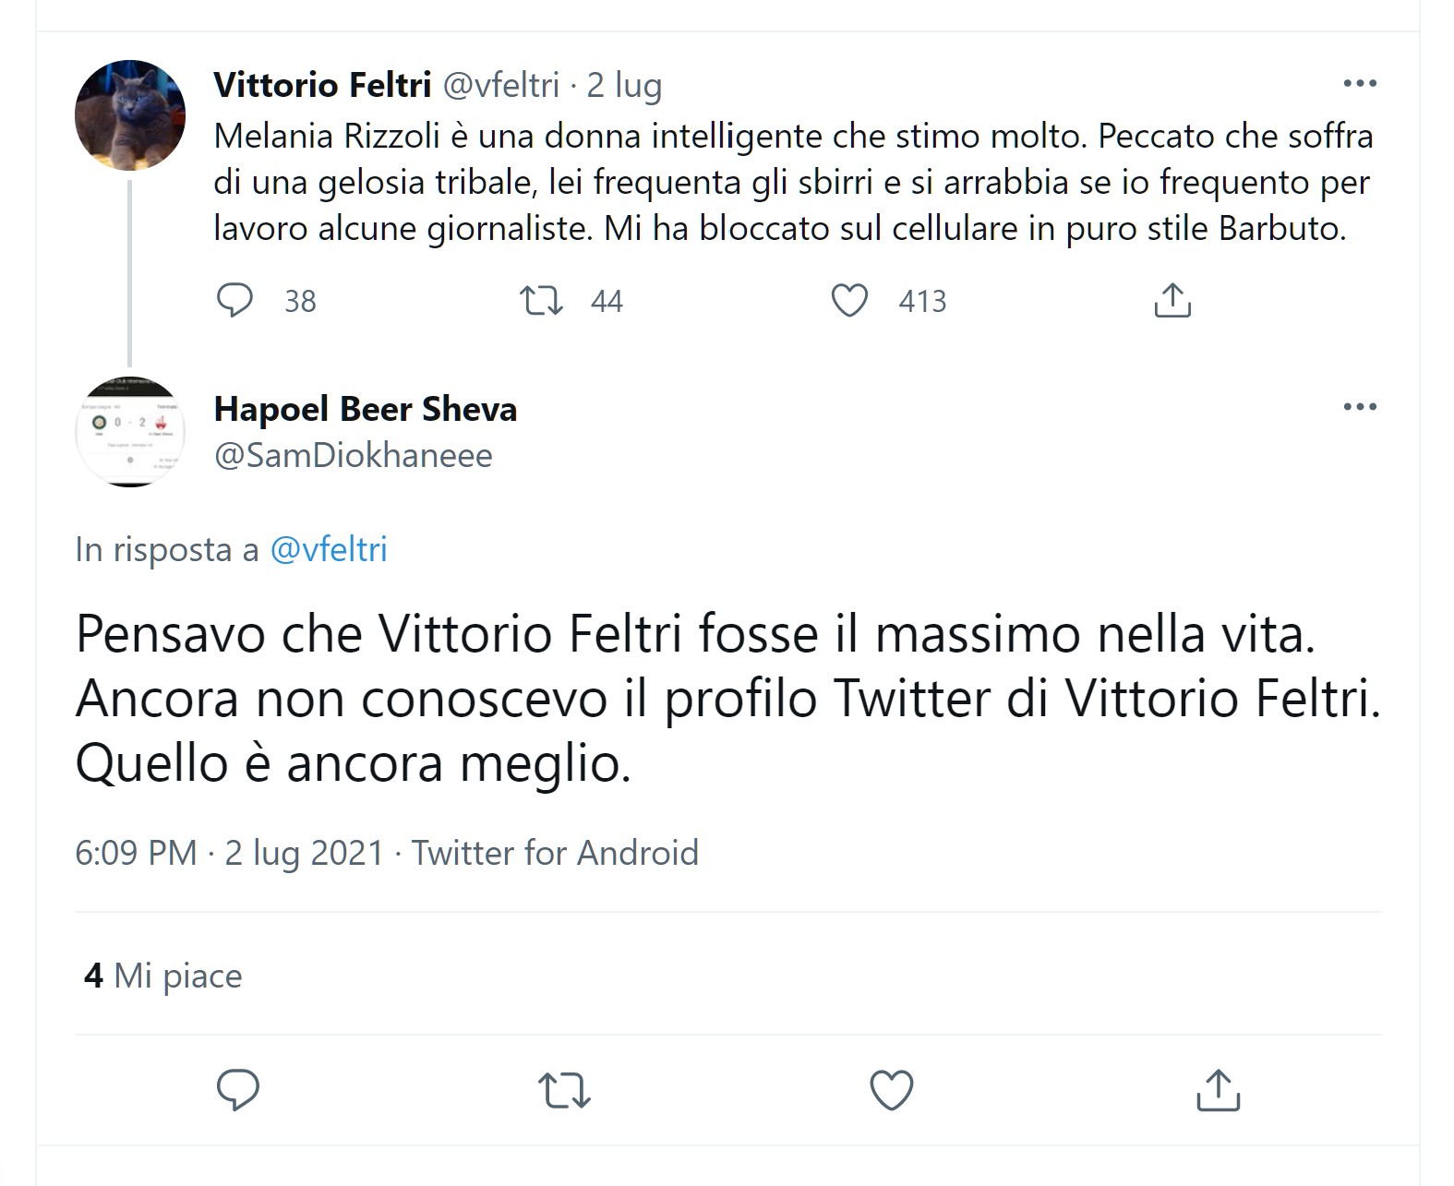Viewport: 1454px width, 1186px height.
Task: Share Hapoel Beer Sheva's reply
Action: [1218, 1090]
